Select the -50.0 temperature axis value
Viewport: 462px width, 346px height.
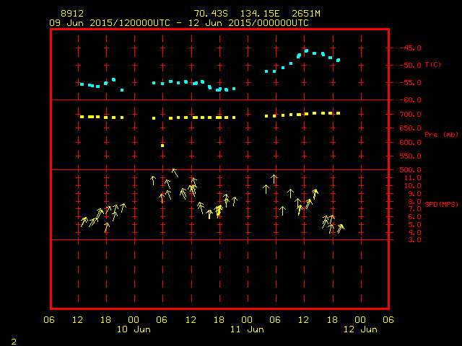click(411, 66)
